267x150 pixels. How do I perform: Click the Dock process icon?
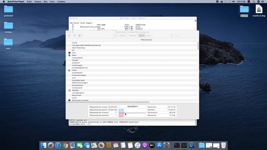[69, 53]
